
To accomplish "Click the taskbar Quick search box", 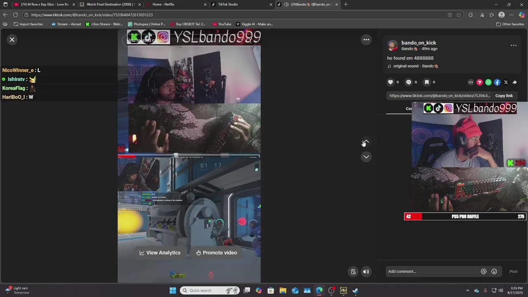I will (210, 290).
